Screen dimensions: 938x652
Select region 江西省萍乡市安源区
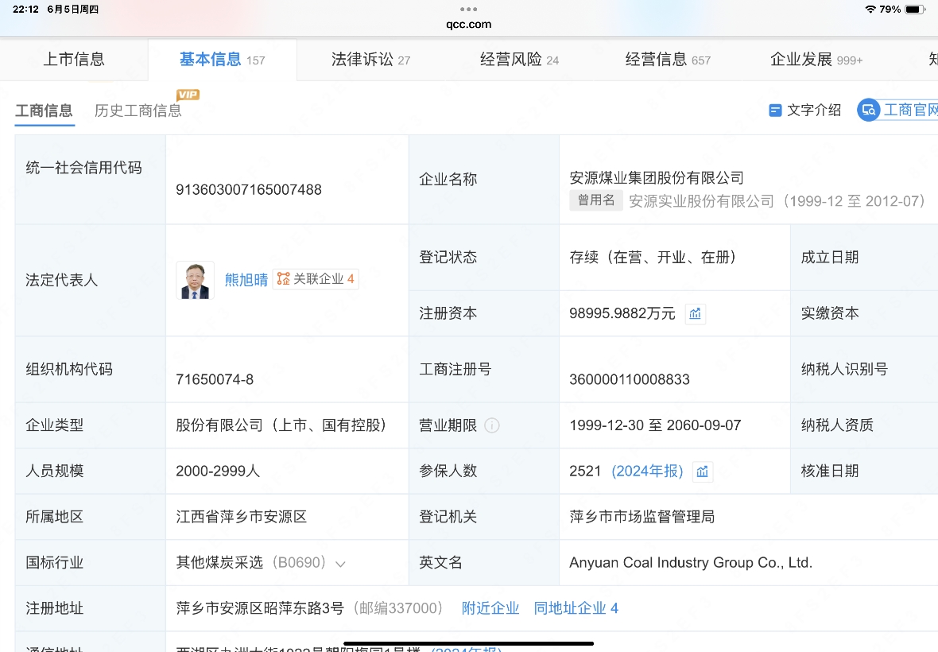(241, 517)
